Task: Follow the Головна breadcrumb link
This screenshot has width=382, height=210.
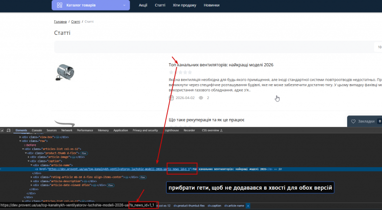Action: tap(60, 22)
